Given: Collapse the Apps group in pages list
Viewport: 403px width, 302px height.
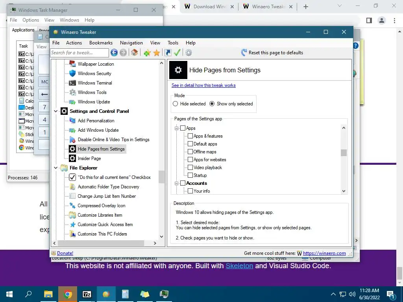Looking at the screenshot, I should click(x=177, y=128).
